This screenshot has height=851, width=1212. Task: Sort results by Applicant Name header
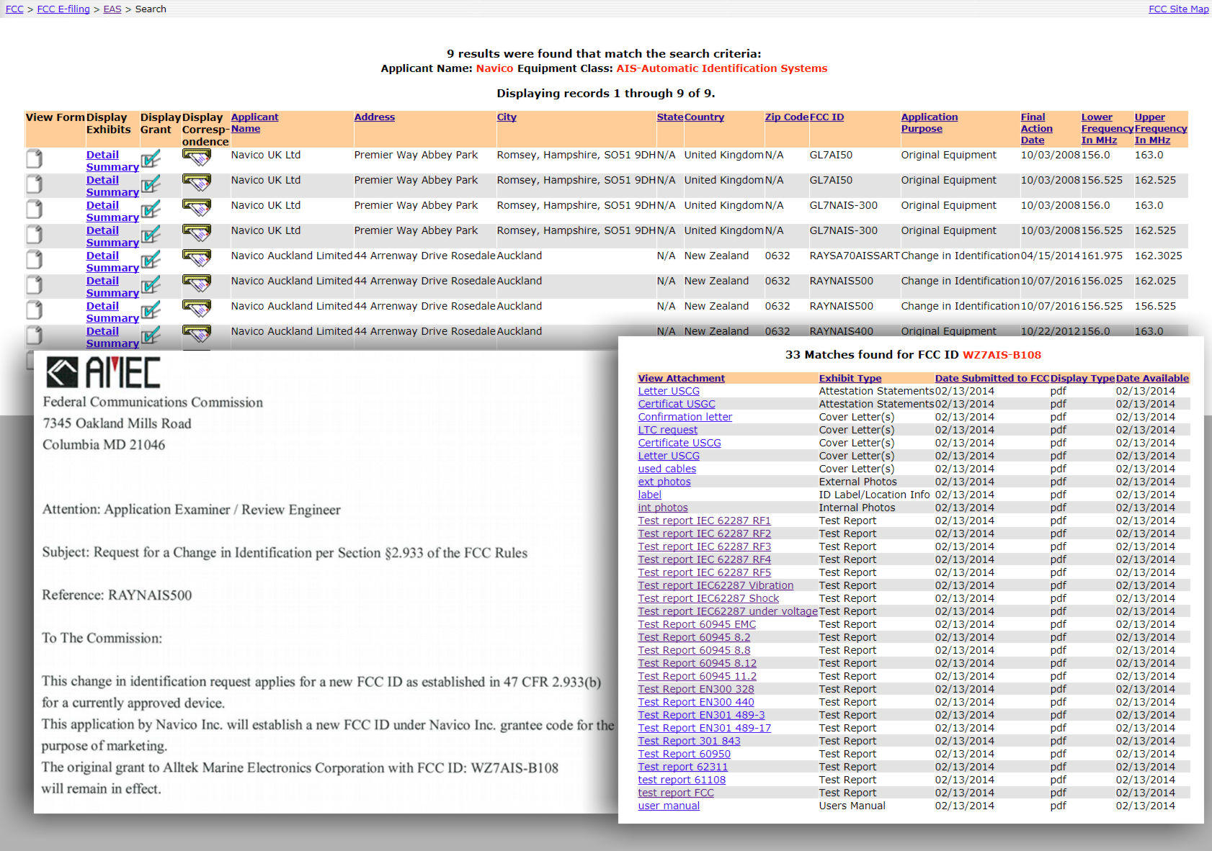click(254, 122)
